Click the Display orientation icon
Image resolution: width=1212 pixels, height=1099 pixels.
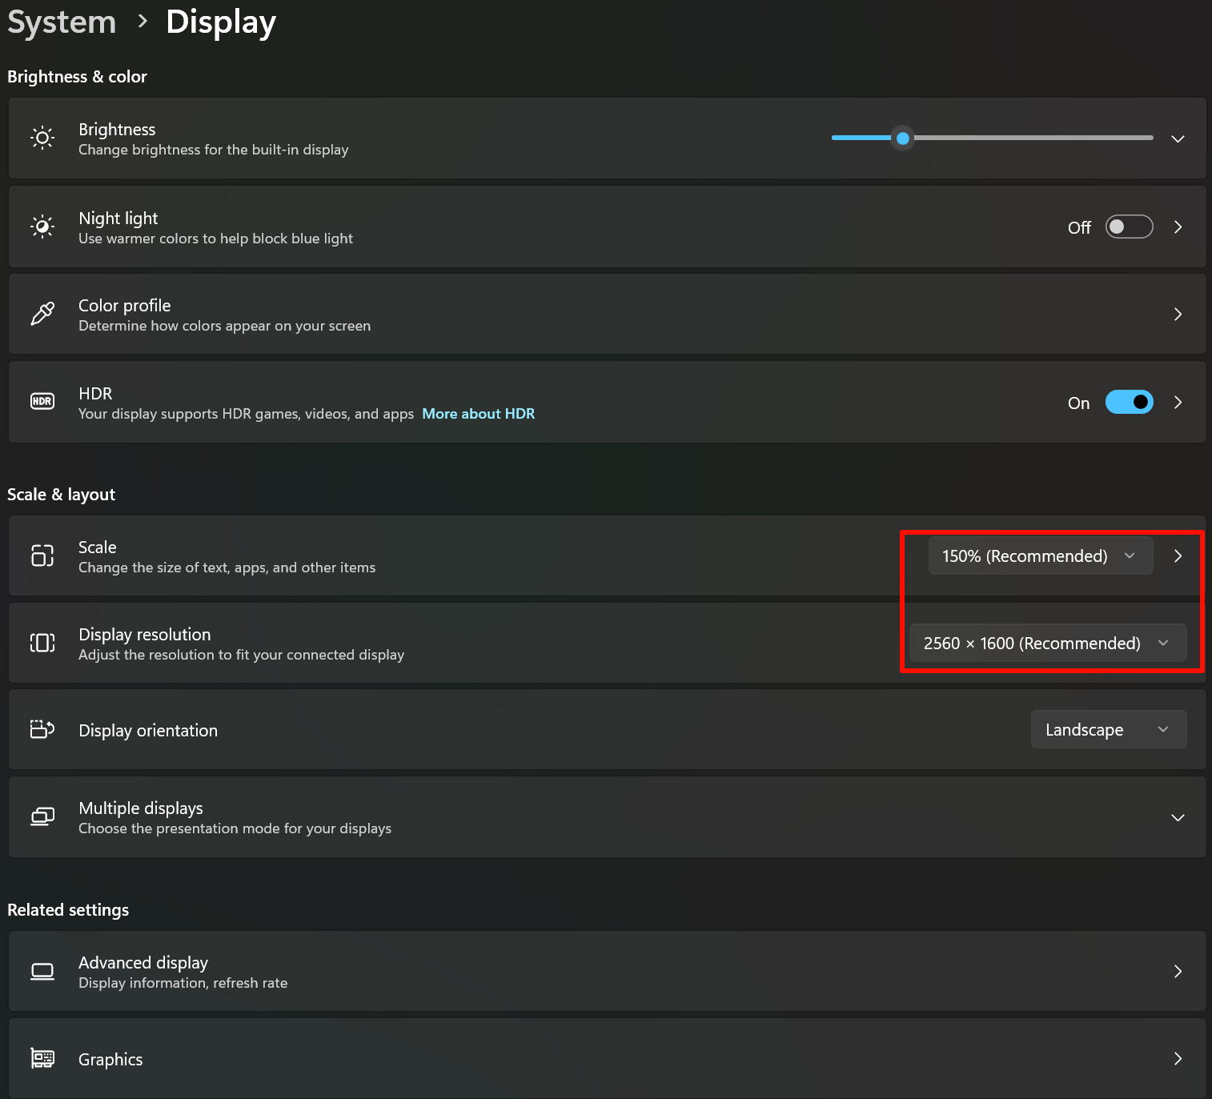pyautogui.click(x=42, y=729)
